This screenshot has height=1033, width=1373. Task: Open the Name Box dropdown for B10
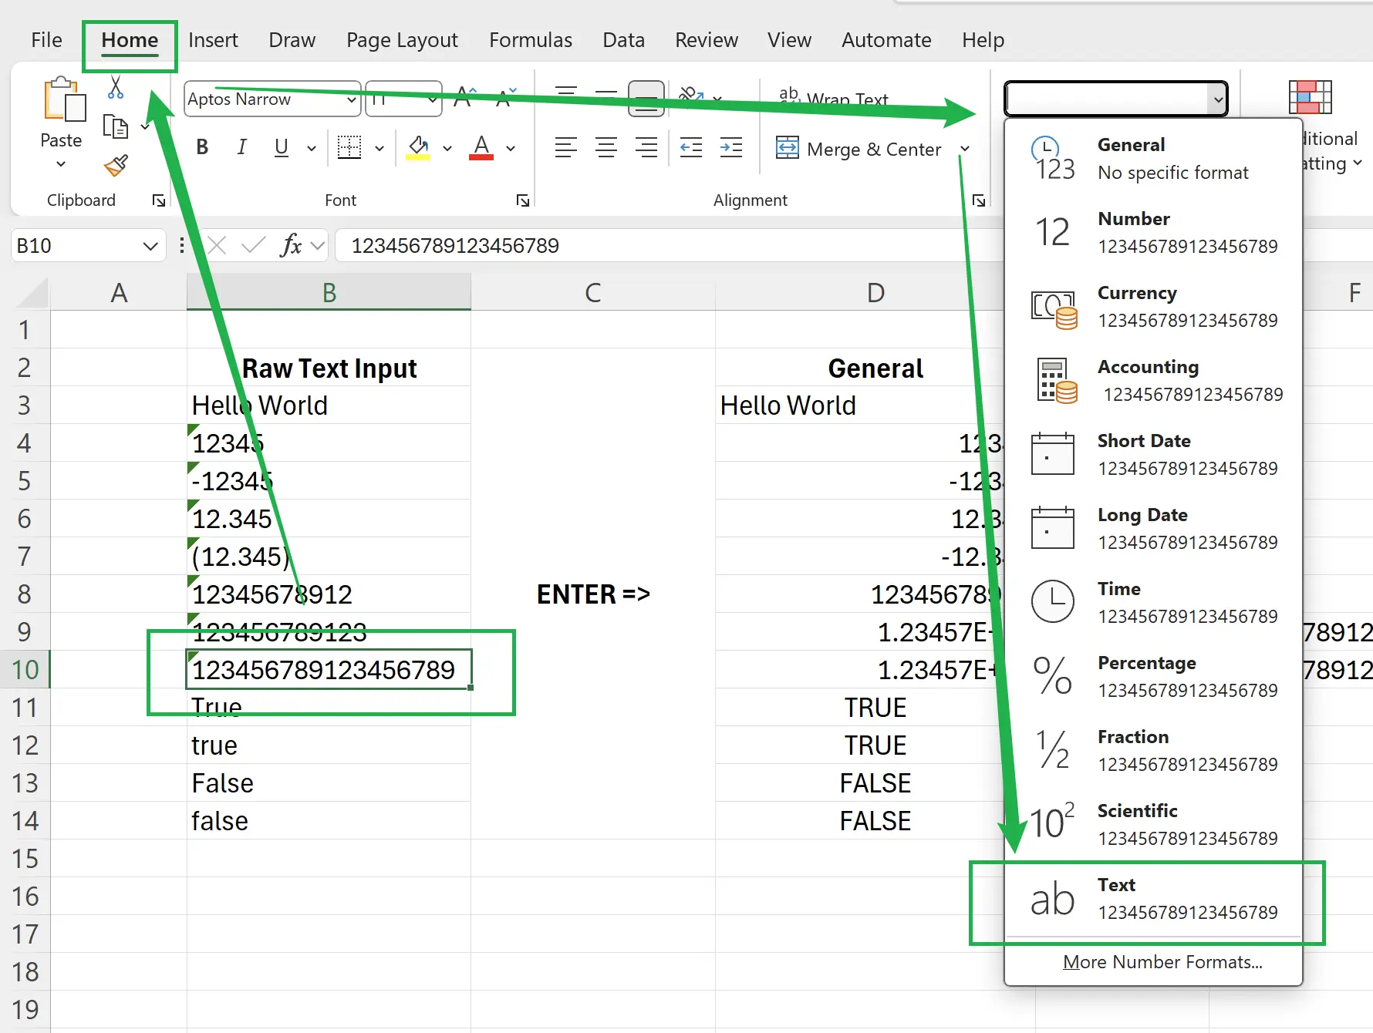(x=150, y=246)
